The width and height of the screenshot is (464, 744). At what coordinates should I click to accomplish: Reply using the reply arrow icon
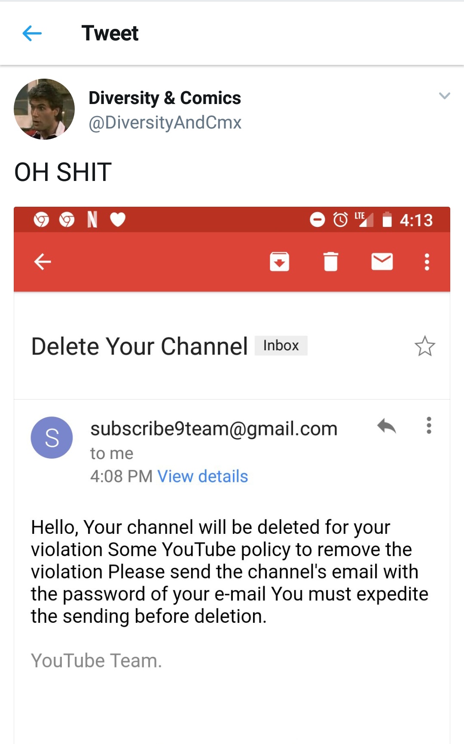coord(386,426)
